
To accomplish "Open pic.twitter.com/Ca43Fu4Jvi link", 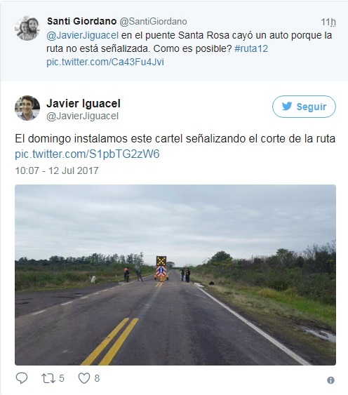I will click(x=105, y=62).
